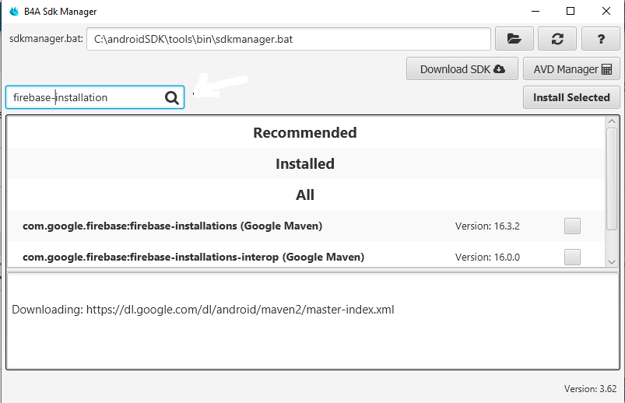
Task: Click the folder browse icon
Action: point(513,39)
